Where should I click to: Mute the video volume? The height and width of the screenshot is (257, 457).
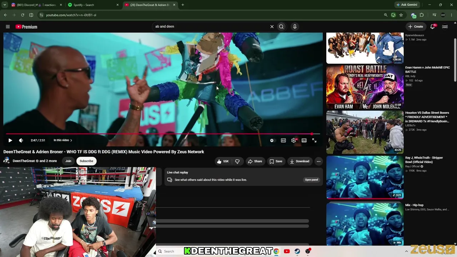click(x=21, y=140)
